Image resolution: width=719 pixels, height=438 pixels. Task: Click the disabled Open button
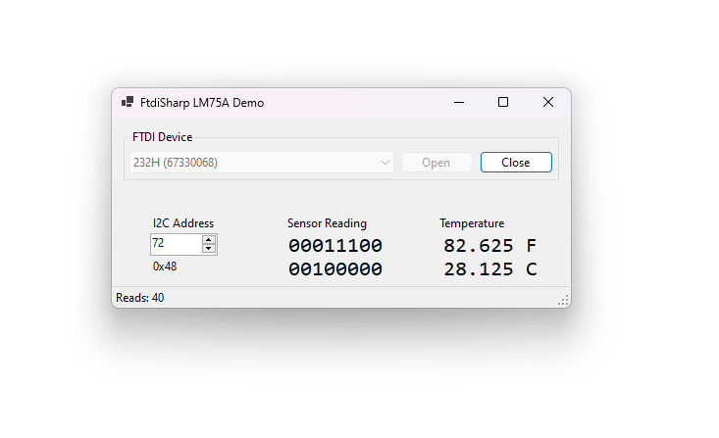coord(437,163)
